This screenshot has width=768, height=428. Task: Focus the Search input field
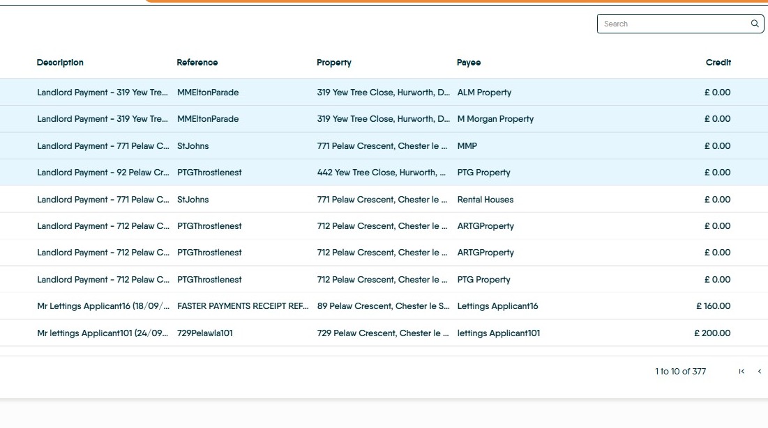[x=673, y=24]
